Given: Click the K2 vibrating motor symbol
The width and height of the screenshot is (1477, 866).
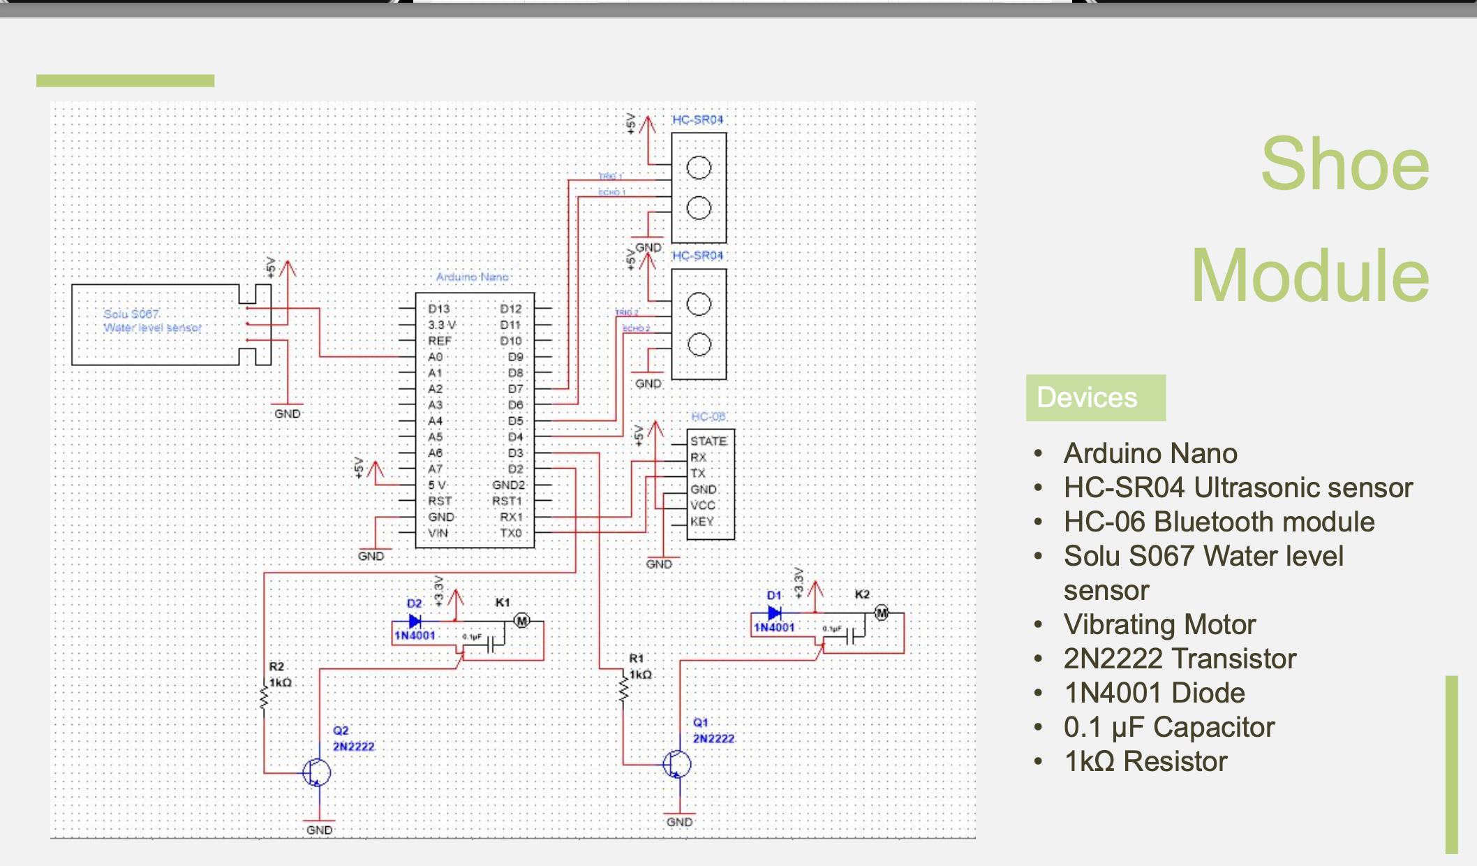Looking at the screenshot, I should [x=882, y=612].
